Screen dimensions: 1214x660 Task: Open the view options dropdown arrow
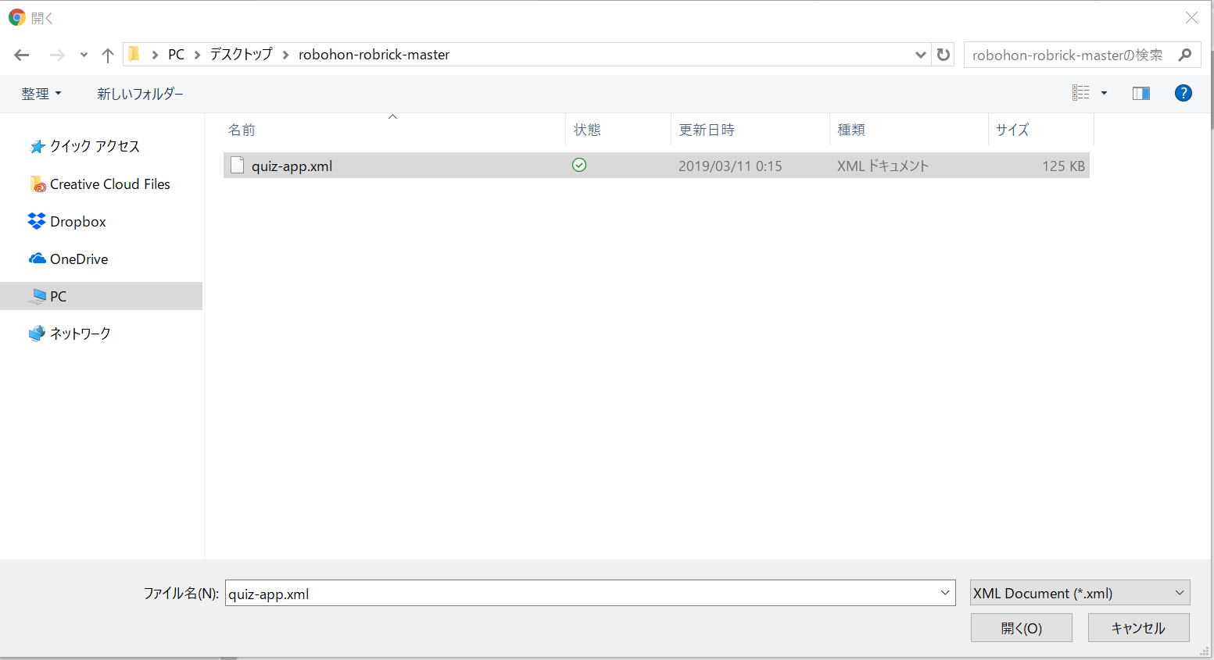click(x=1104, y=93)
